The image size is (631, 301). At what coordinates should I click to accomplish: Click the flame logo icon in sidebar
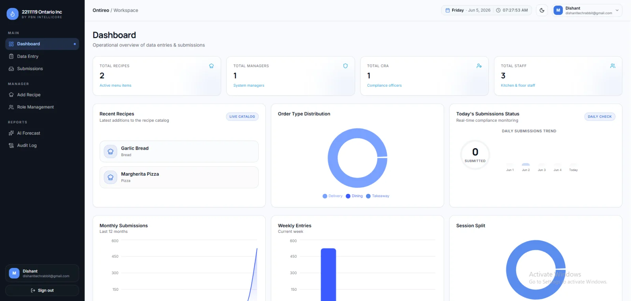(x=13, y=14)
